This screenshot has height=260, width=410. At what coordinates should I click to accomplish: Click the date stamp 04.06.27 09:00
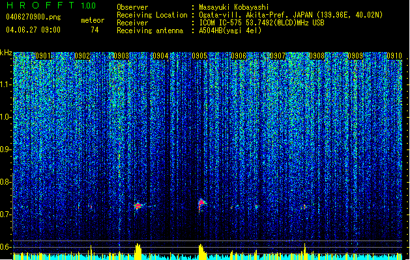click(33, 30)
